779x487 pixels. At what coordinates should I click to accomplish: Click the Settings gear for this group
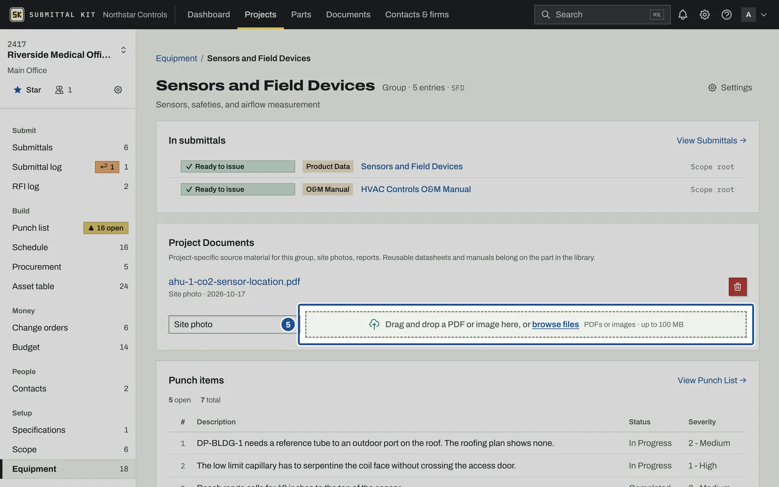730,88
